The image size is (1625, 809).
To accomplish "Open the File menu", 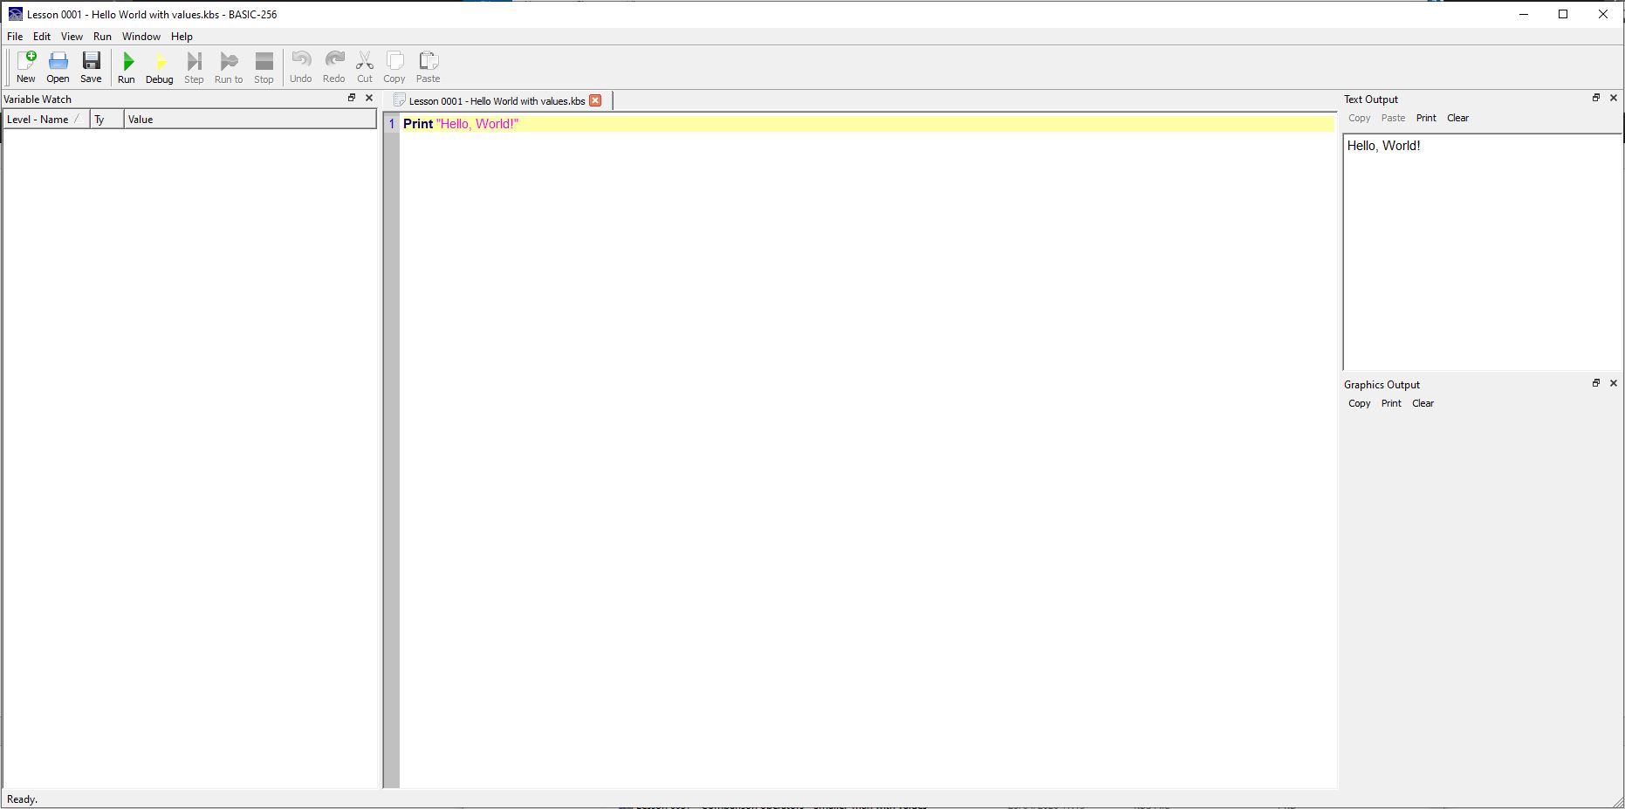I will [15, 37].
